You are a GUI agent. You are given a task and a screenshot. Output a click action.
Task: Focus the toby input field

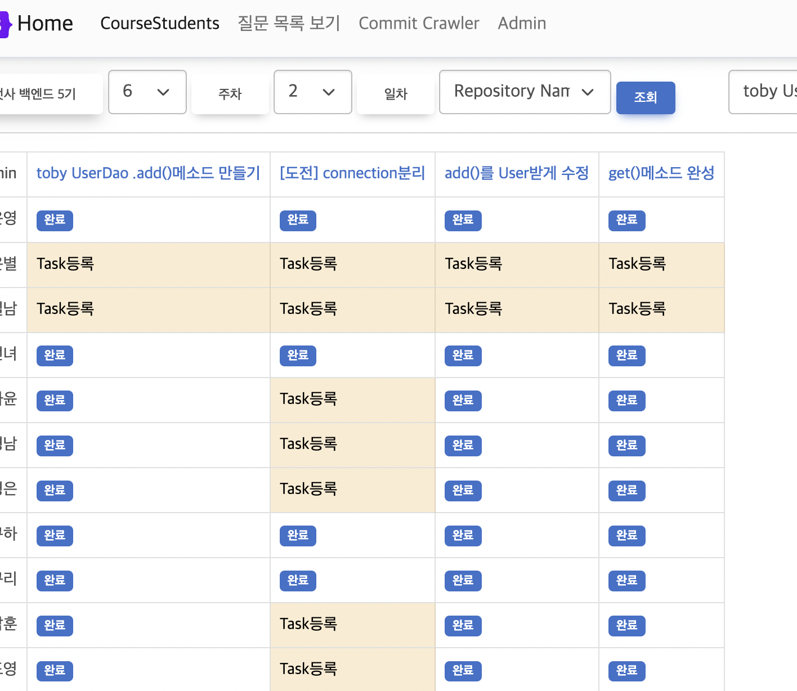click(763, 92)
